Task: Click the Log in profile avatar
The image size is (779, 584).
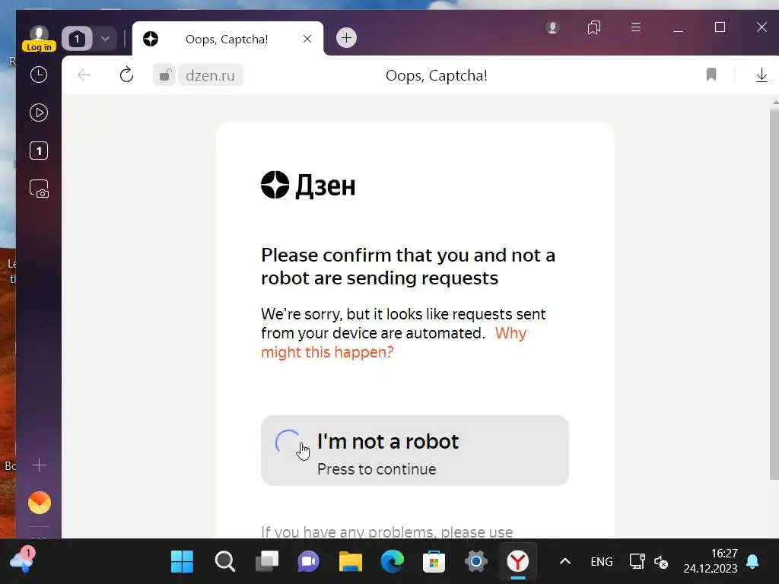Action: point(39,38)
